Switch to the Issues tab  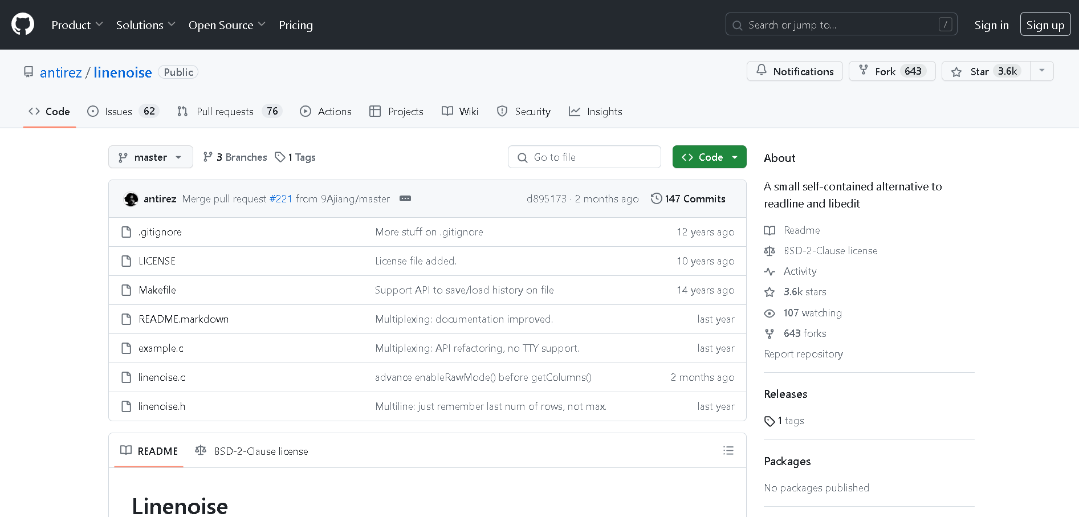(x=119, y=112)
